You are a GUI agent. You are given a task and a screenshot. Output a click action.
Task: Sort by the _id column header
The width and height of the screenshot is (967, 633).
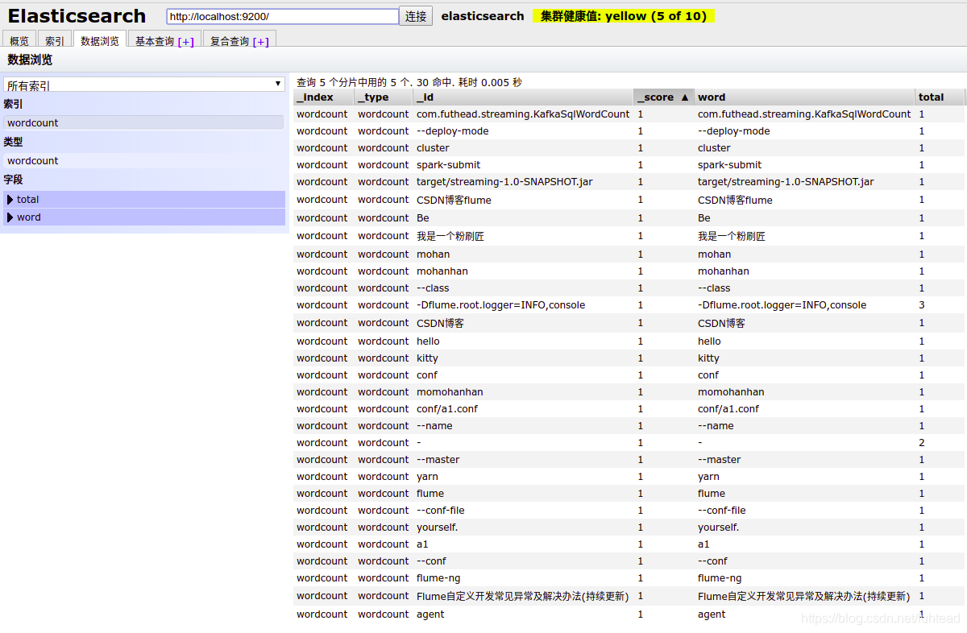(524, 97)
